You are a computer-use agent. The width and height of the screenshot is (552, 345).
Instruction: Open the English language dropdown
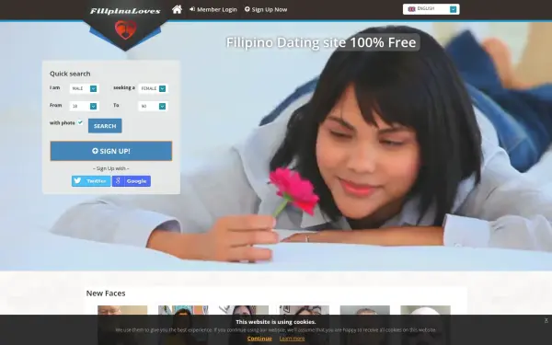(431, 9)
